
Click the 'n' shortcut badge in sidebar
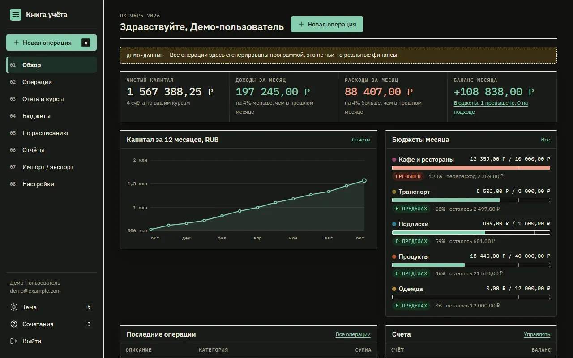86,43
